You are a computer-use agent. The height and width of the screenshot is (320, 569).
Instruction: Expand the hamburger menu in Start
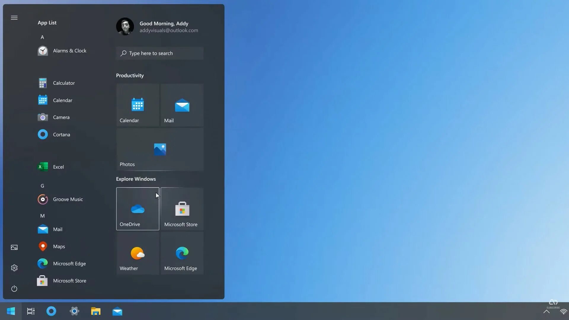tap(14, 18)
